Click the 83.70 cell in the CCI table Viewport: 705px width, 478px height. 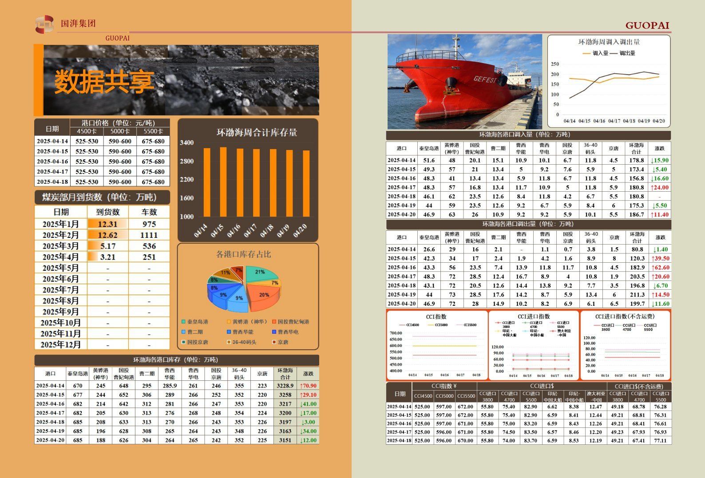click(x=531, y=441)
